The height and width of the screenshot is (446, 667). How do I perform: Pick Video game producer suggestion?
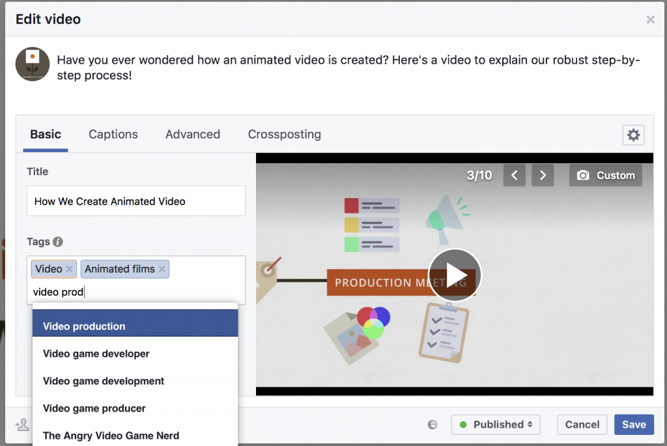pyautogui.click(x=135, y=408)
